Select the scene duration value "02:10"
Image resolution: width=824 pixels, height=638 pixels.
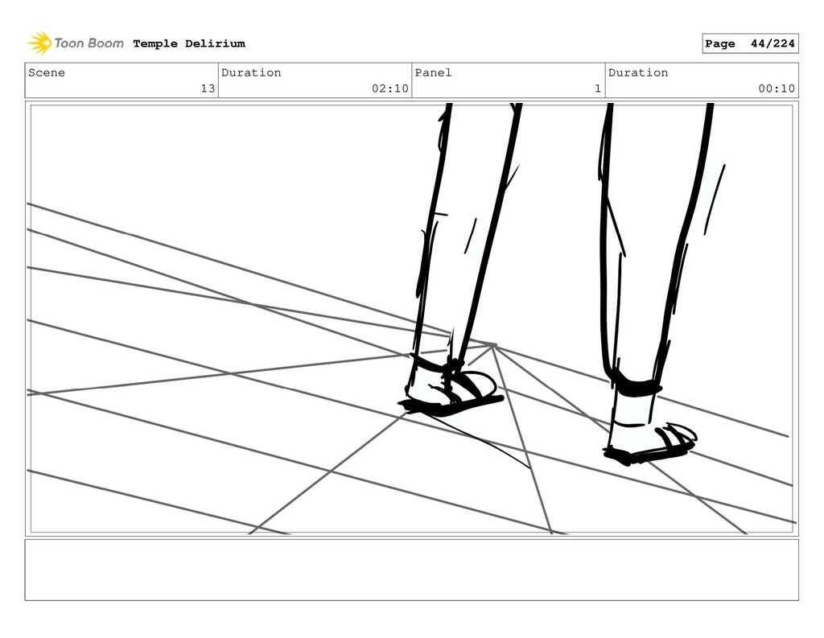(390, 88)
